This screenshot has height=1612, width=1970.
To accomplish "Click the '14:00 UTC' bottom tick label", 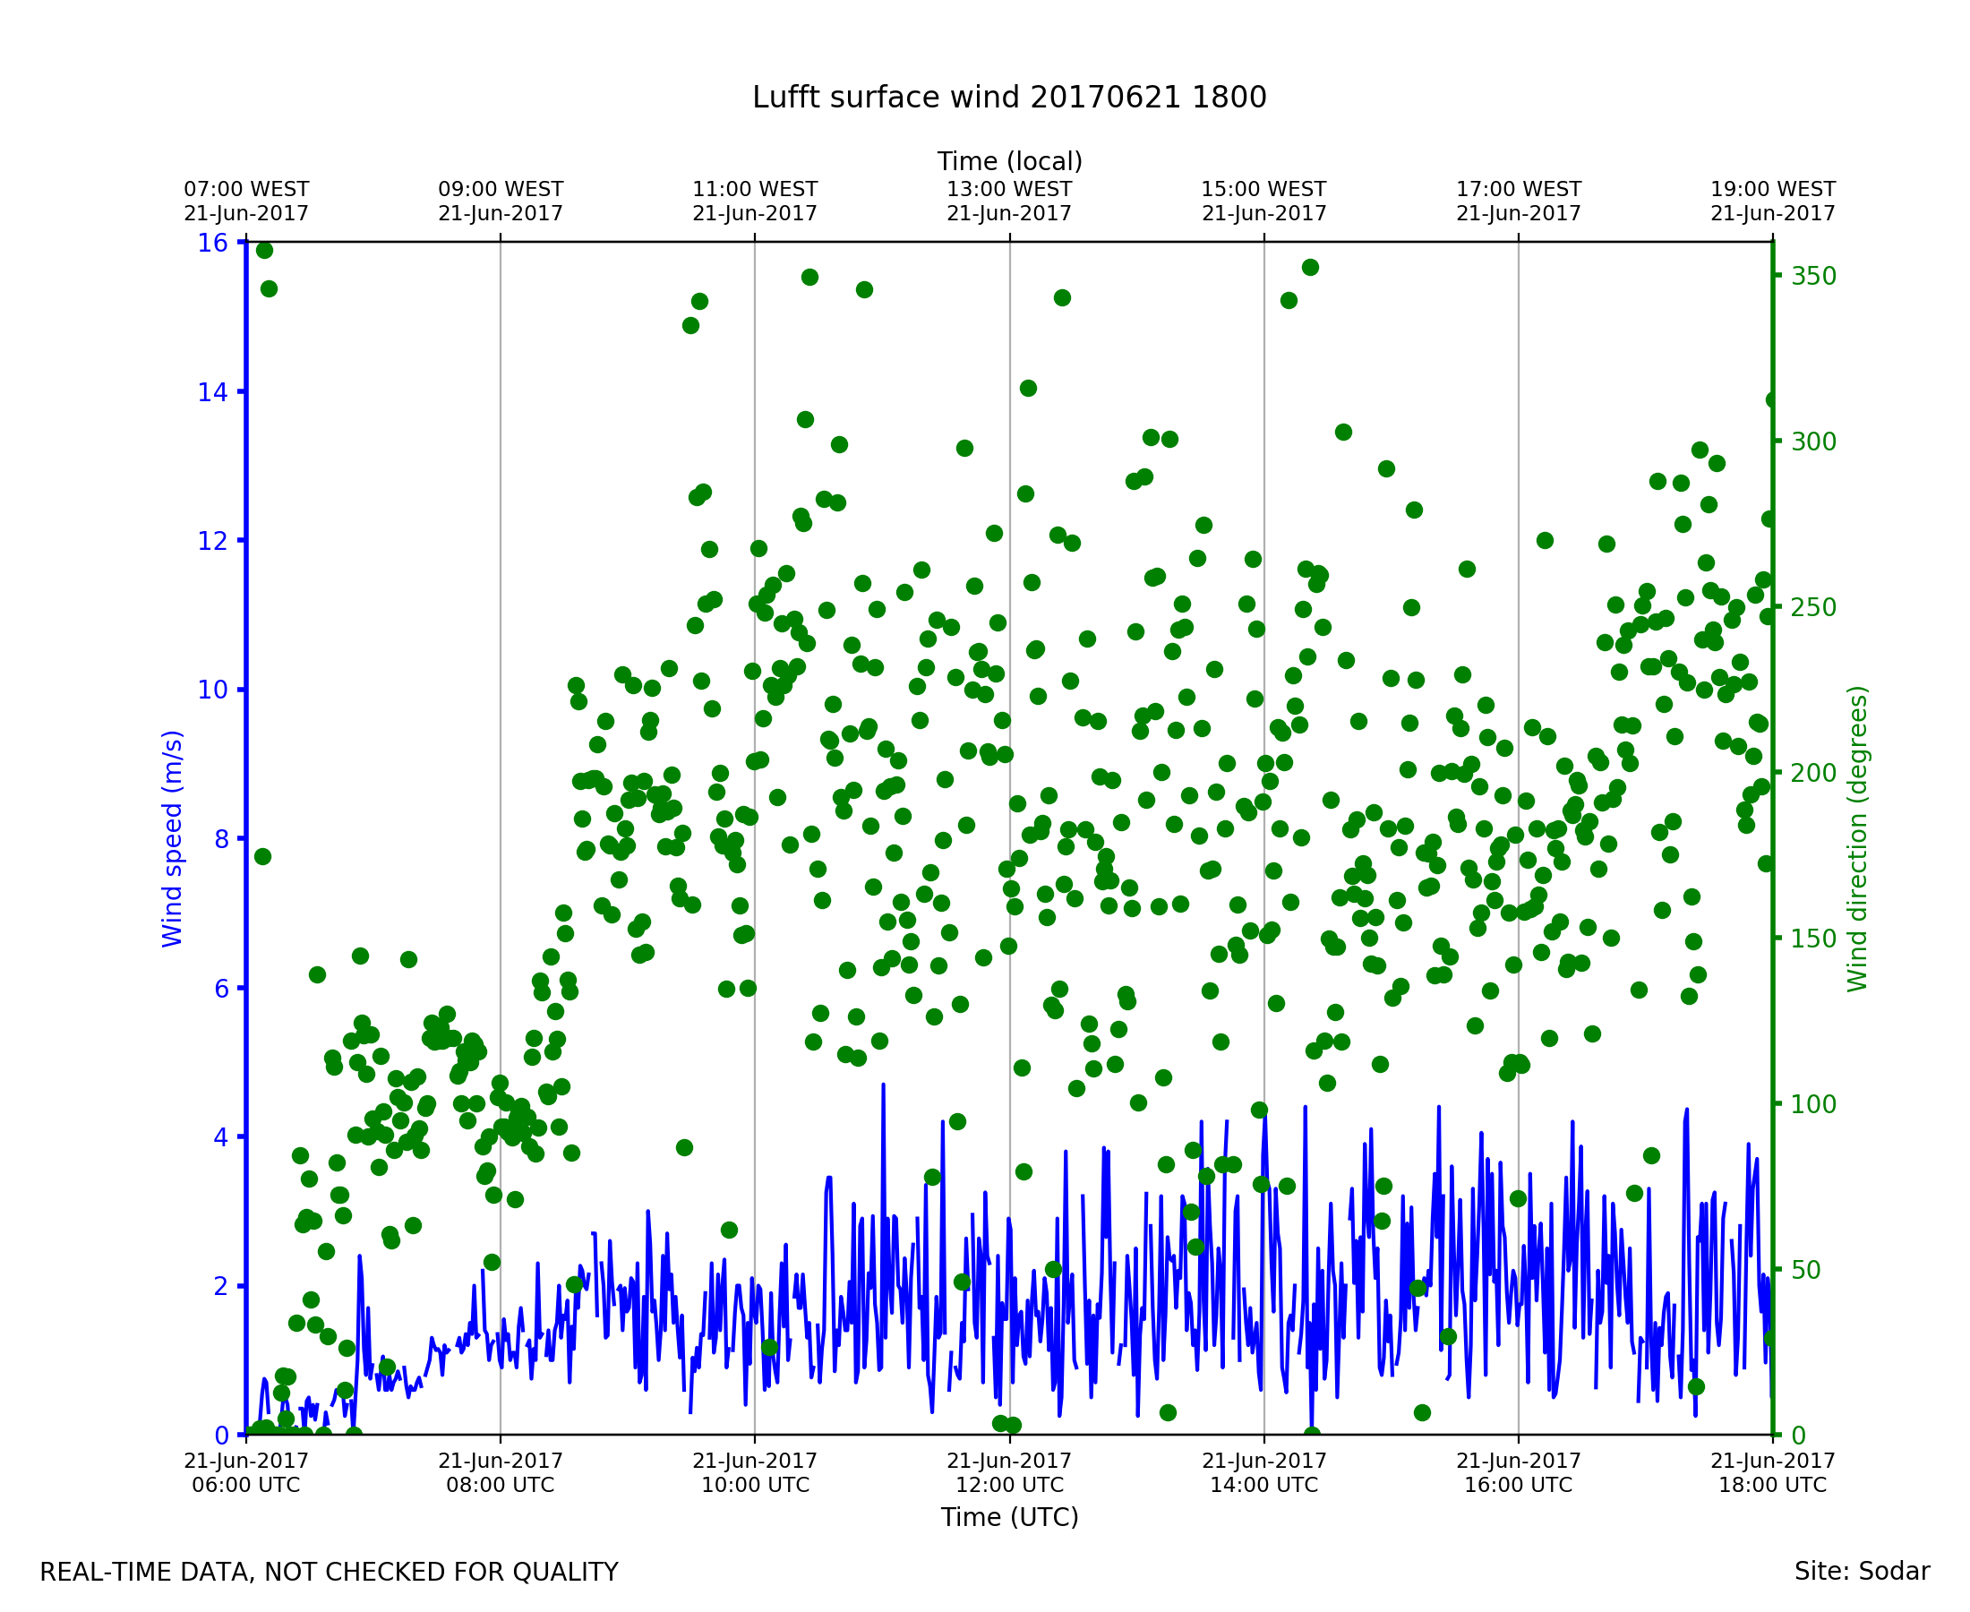I will pos(1263,1485).
